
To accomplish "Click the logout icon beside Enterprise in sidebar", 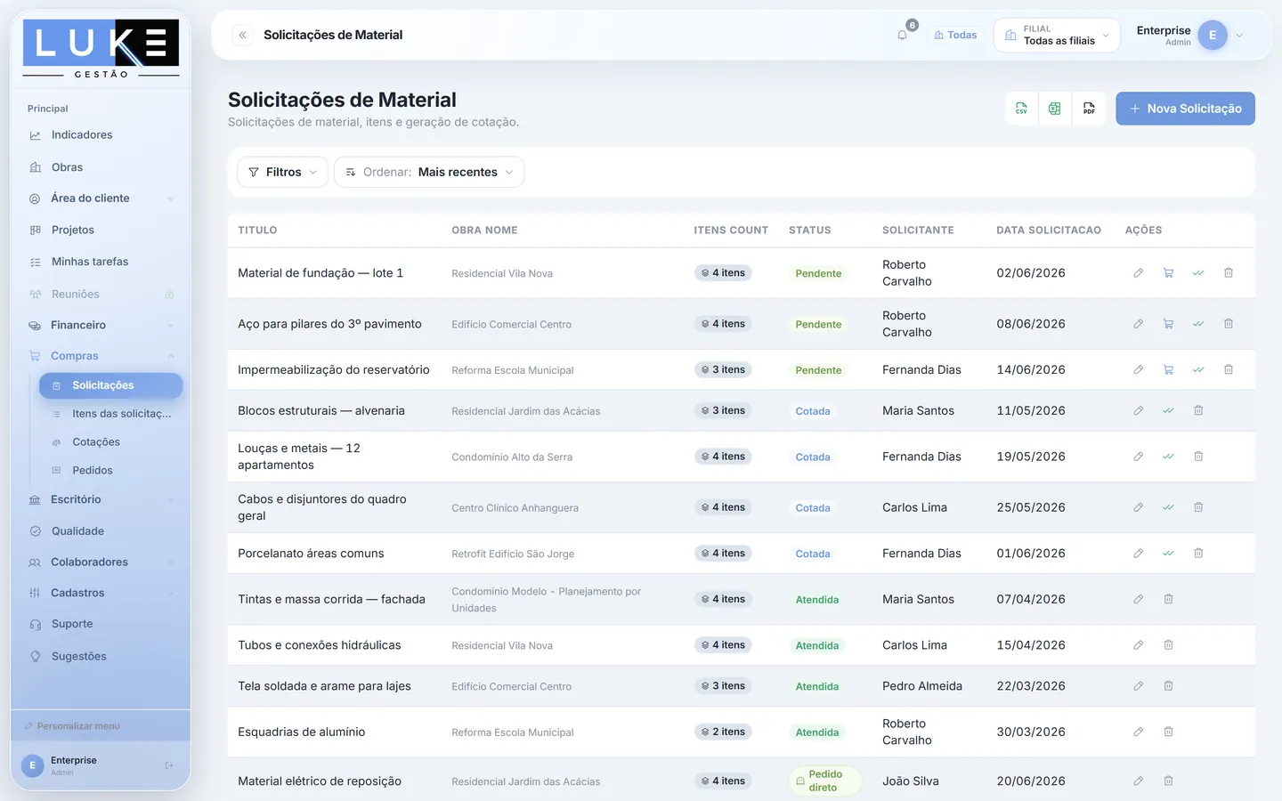I will pyautogui.click(x=169, y=765).
